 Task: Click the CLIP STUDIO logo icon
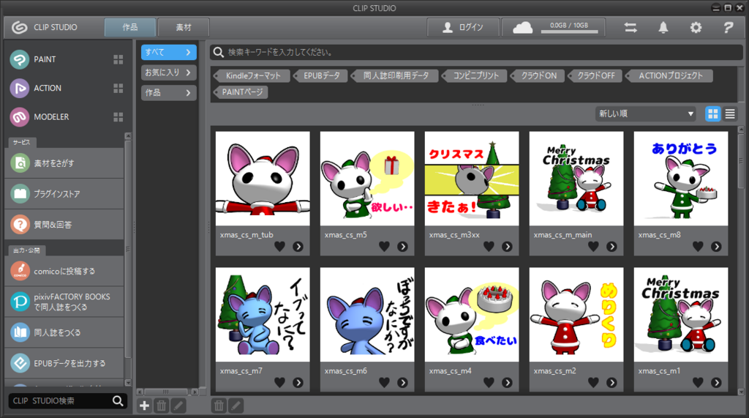[x=20, y=28]
